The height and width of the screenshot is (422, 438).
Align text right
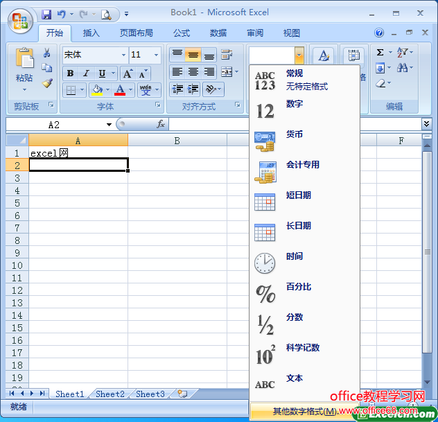209,72
